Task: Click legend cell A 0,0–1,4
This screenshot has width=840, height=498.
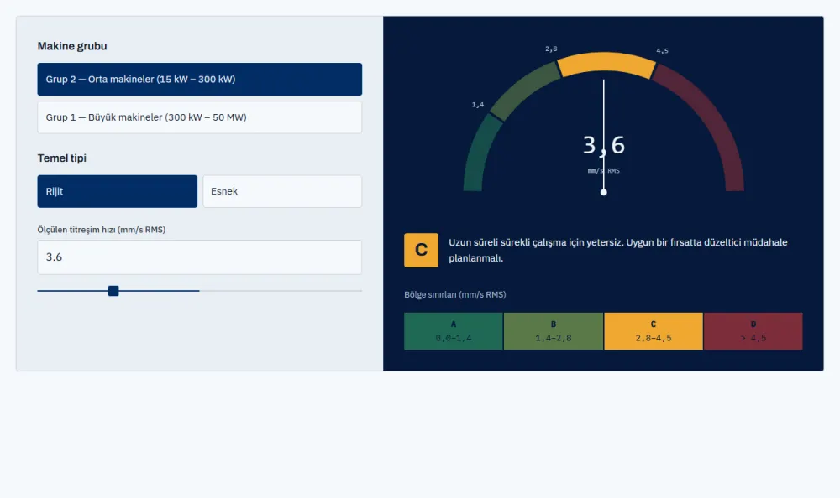Action: (x=454, y=331)
